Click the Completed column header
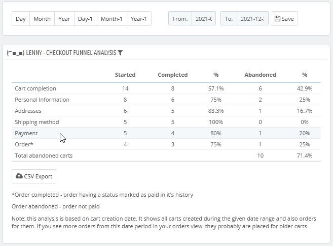333x246 pixels. point(173,75)
